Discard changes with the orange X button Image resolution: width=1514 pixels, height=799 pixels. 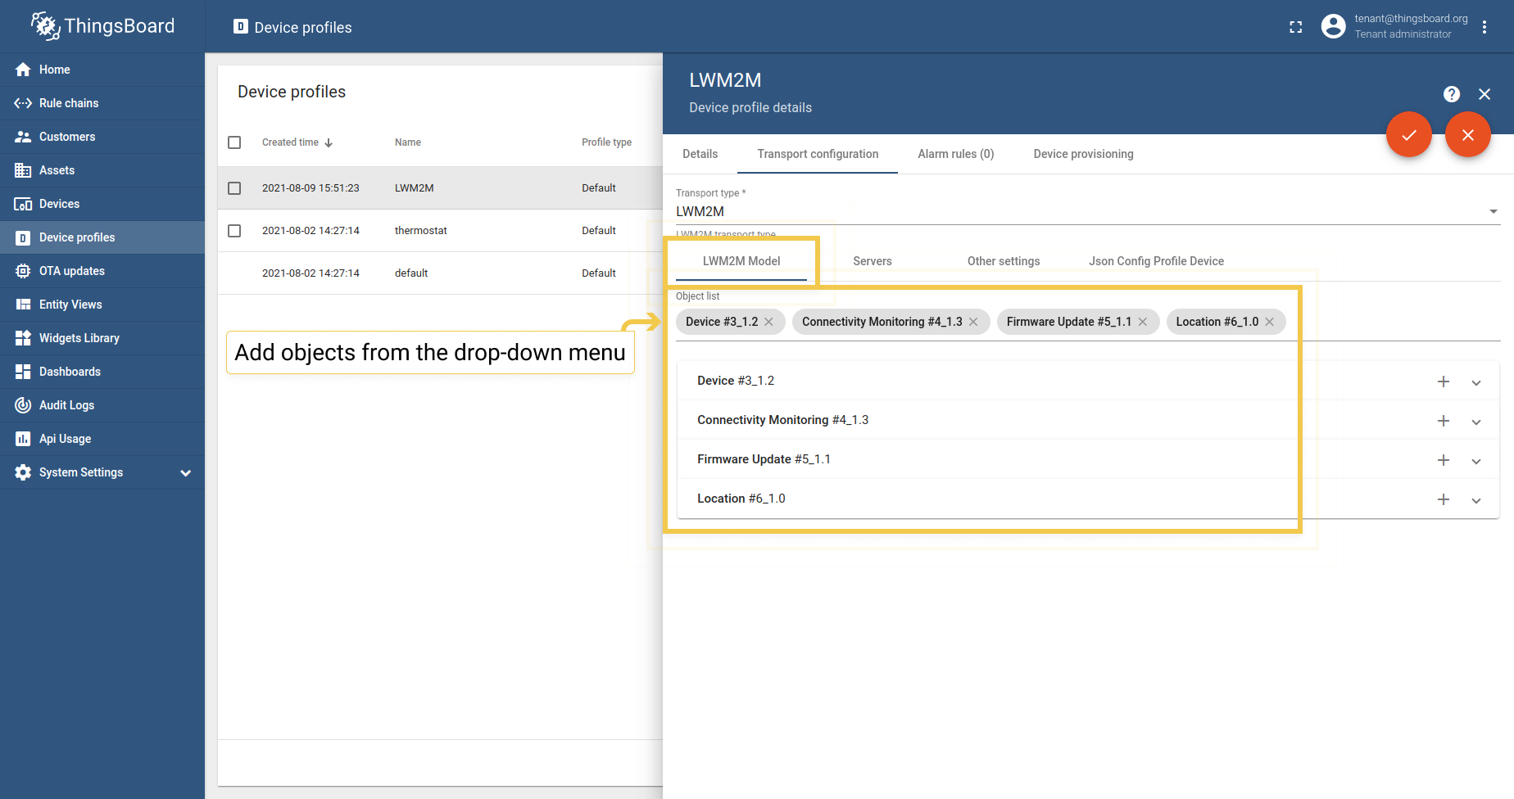[x=1467, y=134]
